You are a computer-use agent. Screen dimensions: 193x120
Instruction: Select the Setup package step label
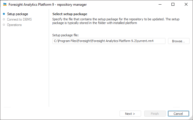coord(17,14)
